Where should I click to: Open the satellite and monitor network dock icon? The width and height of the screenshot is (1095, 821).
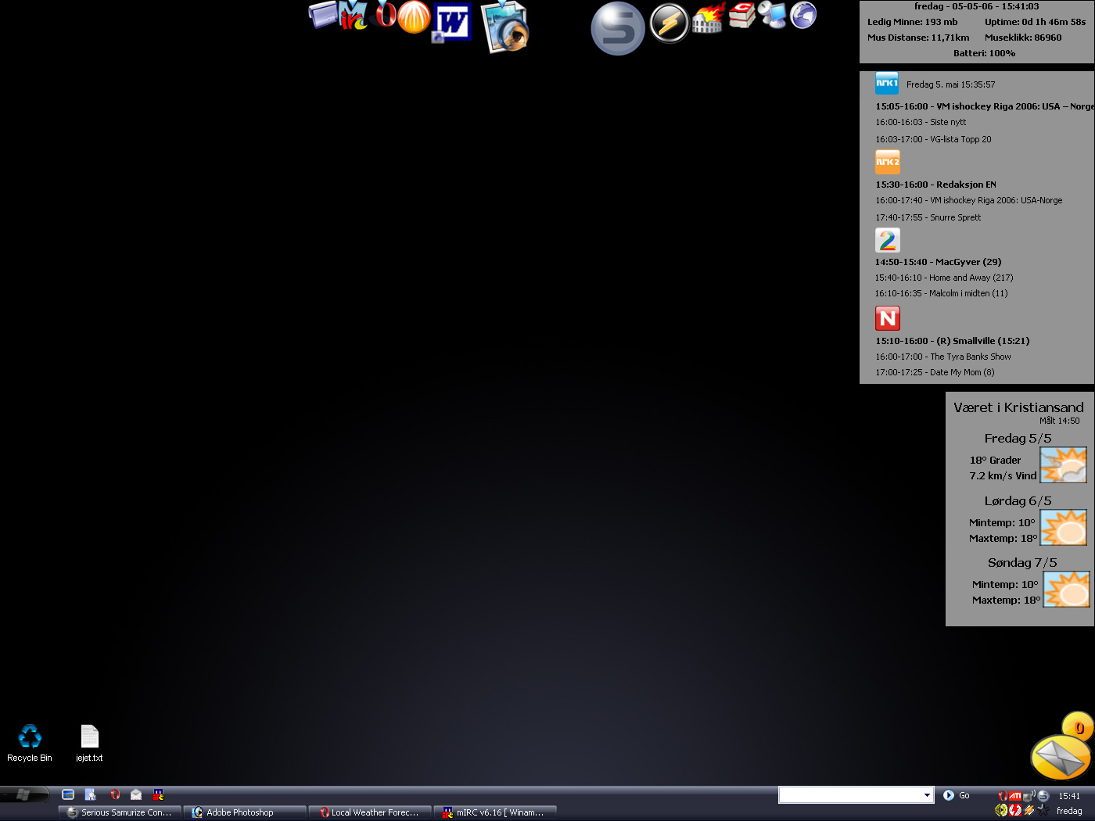coord(772,15)
